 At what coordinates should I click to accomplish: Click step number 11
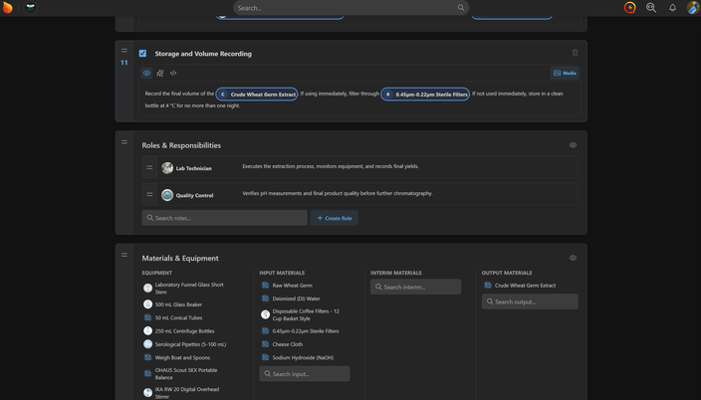click(x=124, y=63)
